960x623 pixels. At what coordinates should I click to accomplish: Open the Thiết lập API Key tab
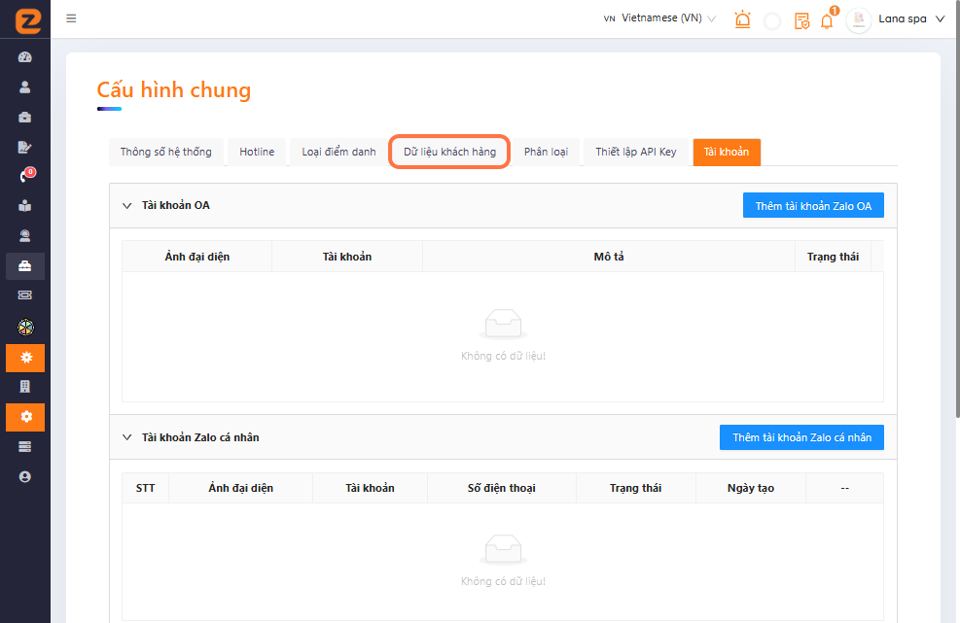pos(635,152)
